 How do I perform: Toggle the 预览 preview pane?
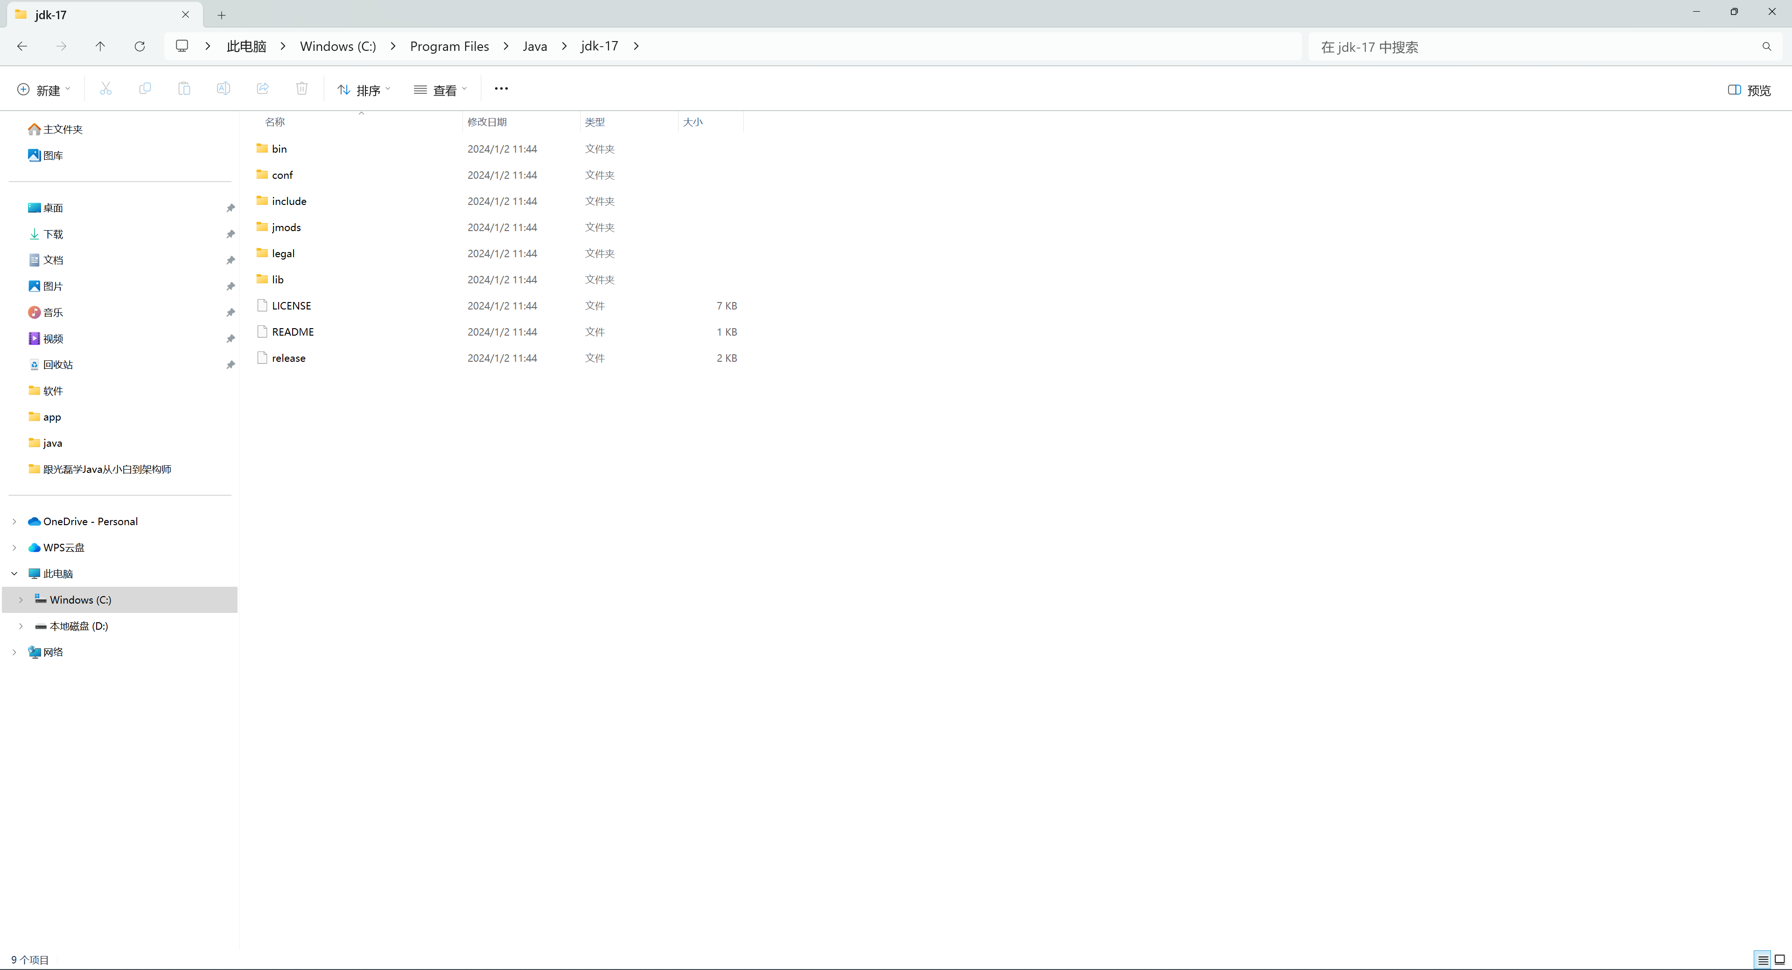click(1749, 90)
